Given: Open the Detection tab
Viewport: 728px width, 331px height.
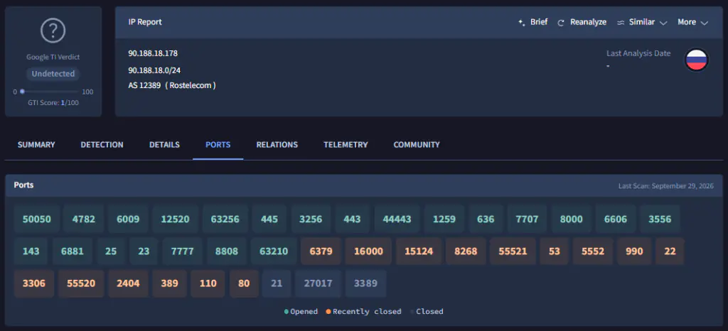Looking at the screenshot, I should 102,145.
